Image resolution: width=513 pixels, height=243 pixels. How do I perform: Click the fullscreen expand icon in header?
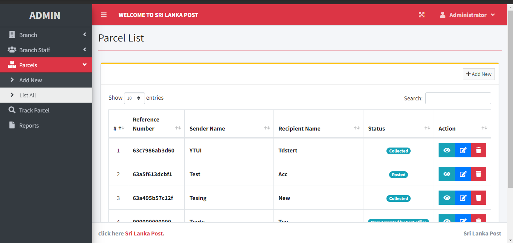tap(422, 15)
